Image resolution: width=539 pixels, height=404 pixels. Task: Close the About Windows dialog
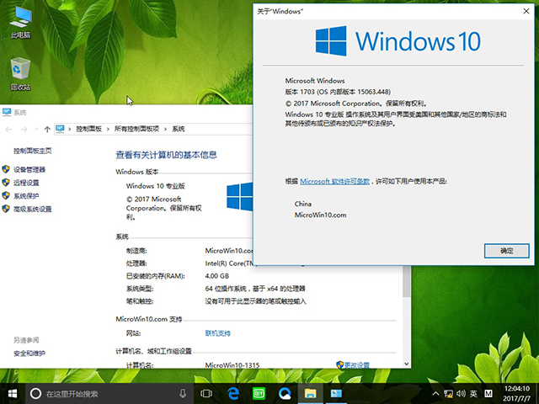(x=526, y=11)
